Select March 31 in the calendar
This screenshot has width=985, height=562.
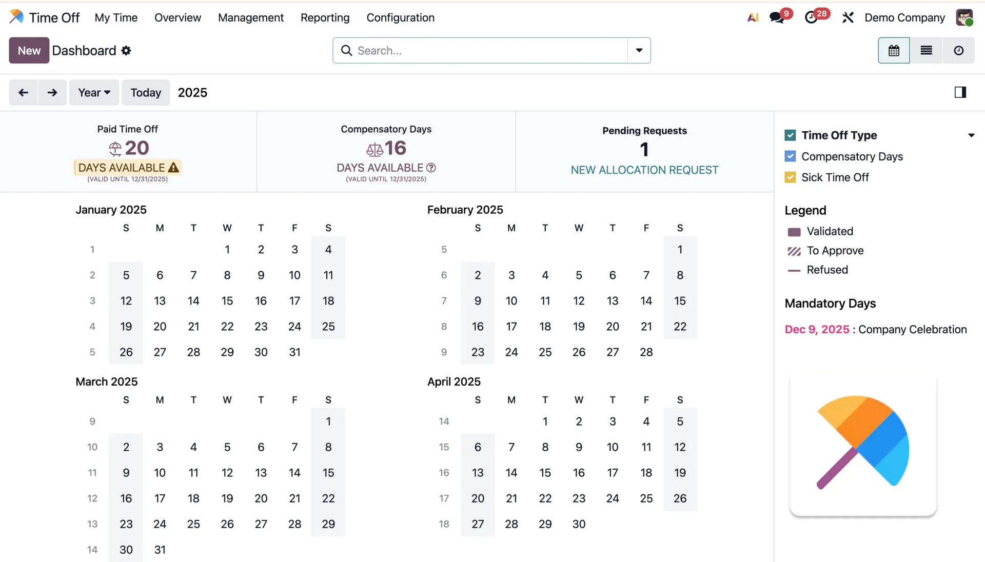[160, 550]
